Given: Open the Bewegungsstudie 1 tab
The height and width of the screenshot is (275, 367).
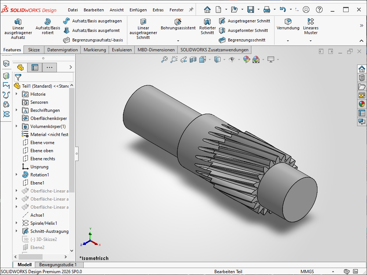Looking at the screenshot, I should coord(58,265).
